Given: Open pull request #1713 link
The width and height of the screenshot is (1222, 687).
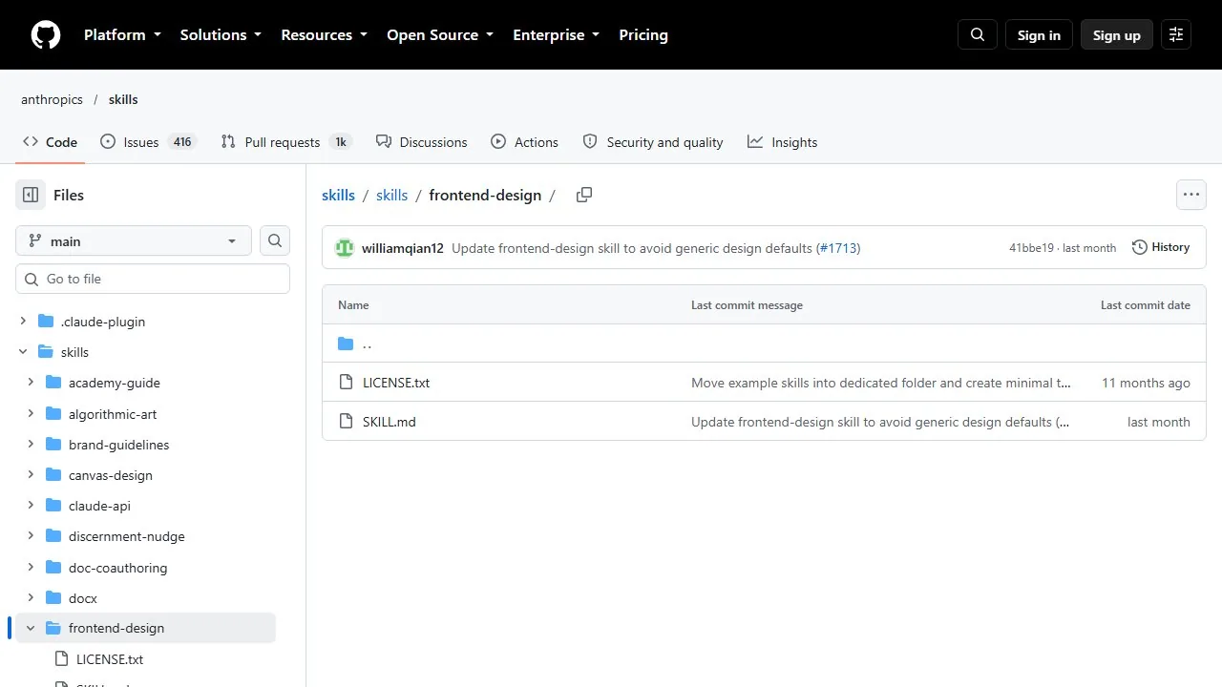Looking at the screenshot, I should coord(838,248).
